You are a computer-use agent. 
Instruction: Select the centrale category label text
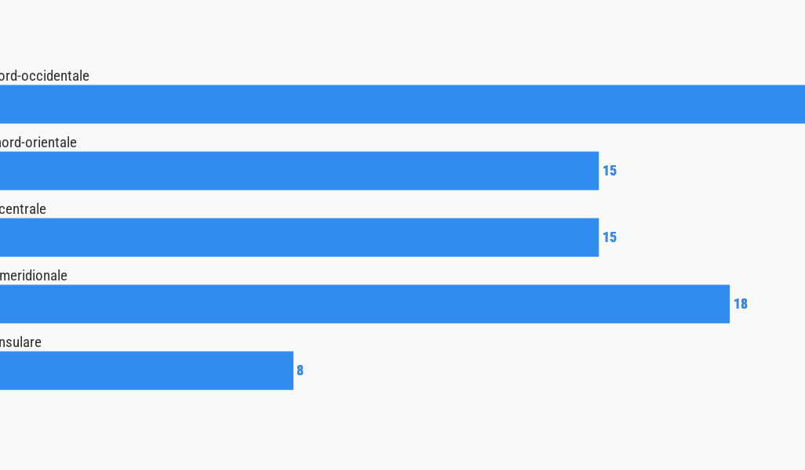point(23,209)
